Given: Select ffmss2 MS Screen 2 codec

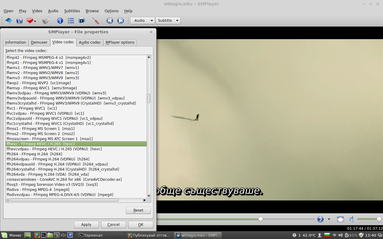Looking at the screenshot, I should coord(76,134).
